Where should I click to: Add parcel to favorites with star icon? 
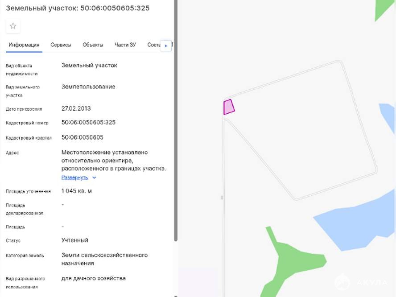tap(13, 26)
